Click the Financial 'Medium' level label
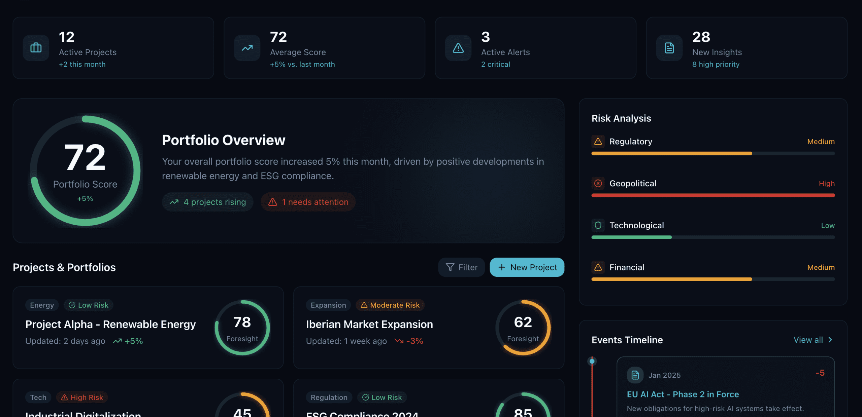The width and height of the screenshot is (862, 417). click(x=821, y=267)
